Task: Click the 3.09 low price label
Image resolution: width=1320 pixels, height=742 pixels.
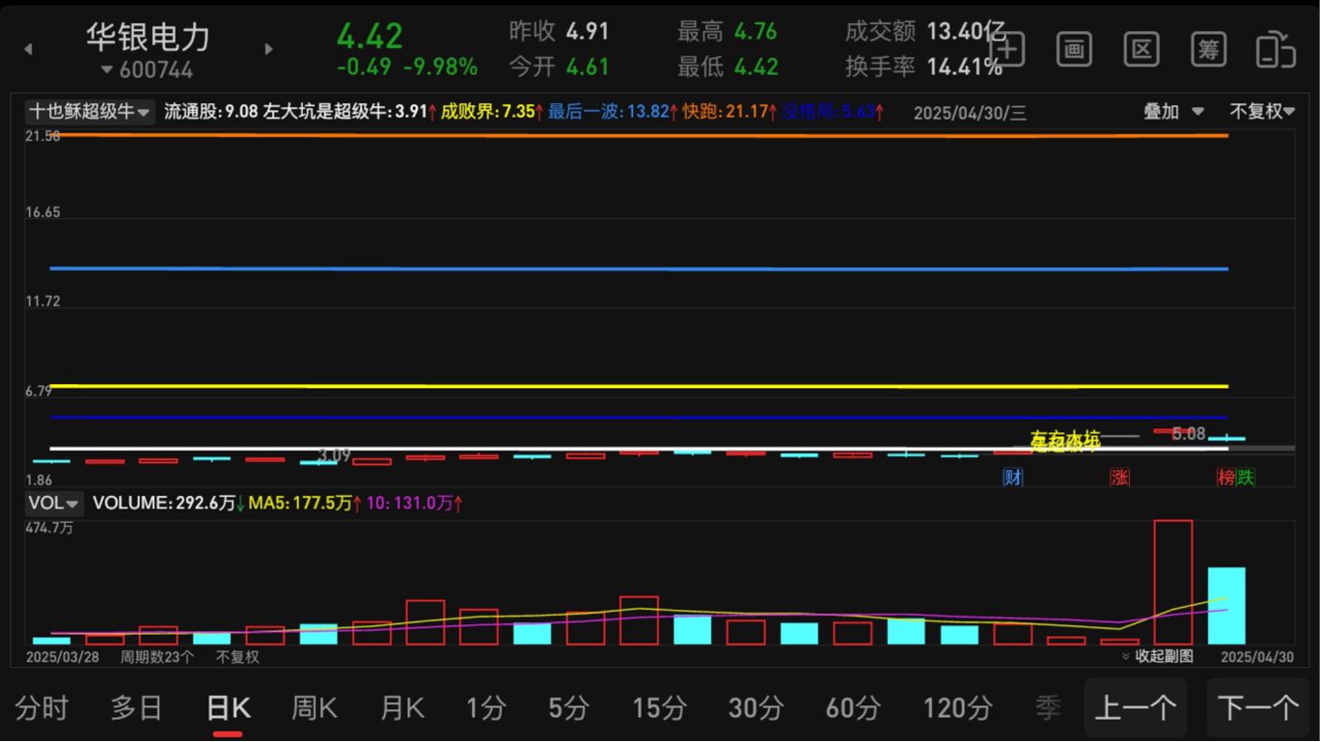Action: pyautogui.click(x=335, y=454)
